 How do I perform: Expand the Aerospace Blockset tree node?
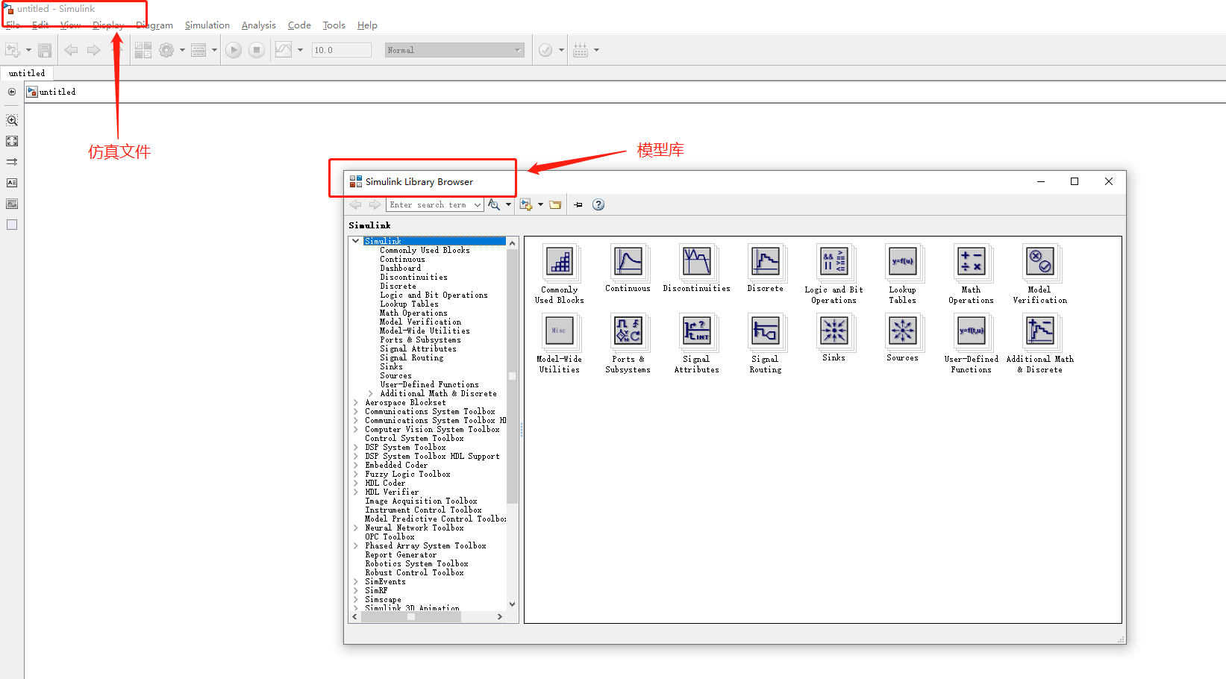click(356, 402)
